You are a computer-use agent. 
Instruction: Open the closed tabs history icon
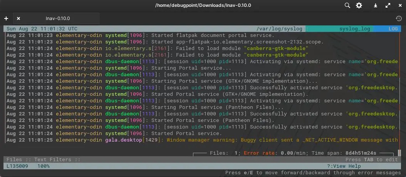coord(399,18)
